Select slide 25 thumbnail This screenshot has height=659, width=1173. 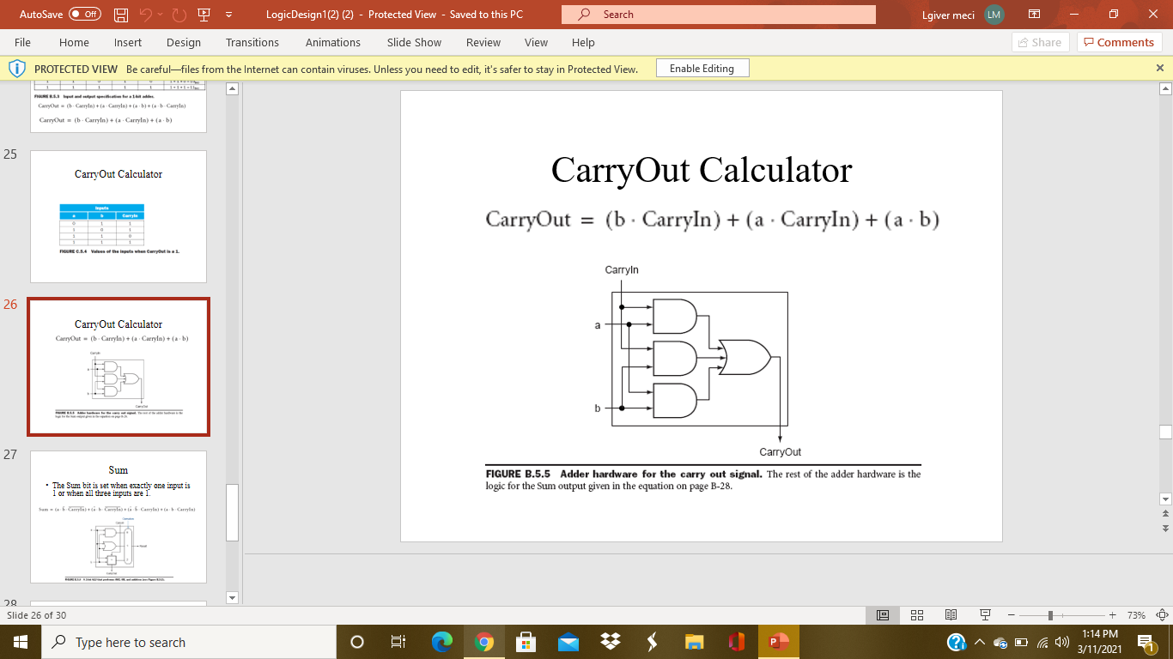pos(119,217)
